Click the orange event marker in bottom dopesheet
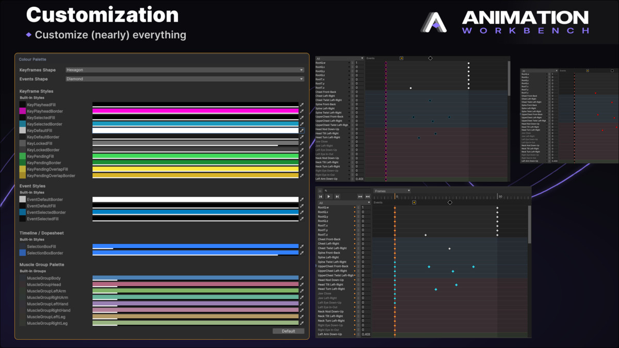 coord(414,203)
